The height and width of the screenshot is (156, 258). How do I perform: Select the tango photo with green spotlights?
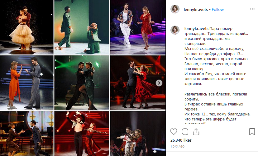tap(82, 83)
